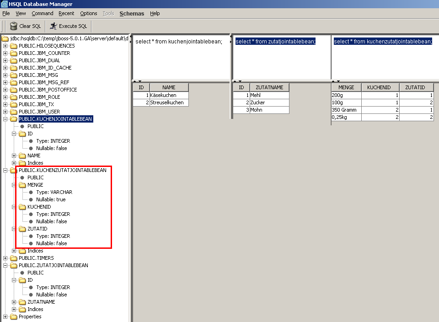Click the ZUTATNAME column header in results
The height and width of the screenshot is (322, 439).
(x=269, y=87)
